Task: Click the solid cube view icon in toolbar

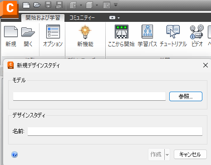Action: 89,5
